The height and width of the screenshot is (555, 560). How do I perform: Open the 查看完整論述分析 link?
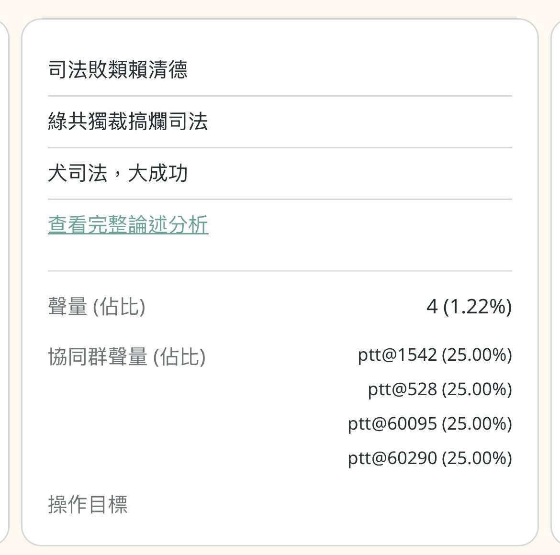(128, 225)
